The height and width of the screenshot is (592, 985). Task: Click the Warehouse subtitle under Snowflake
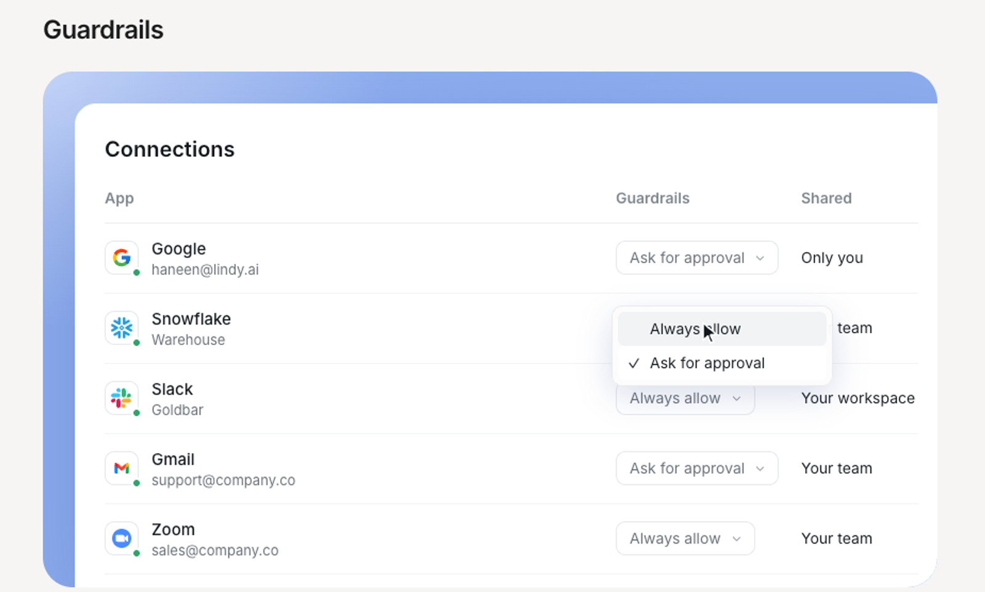click(x=188, y=340)
